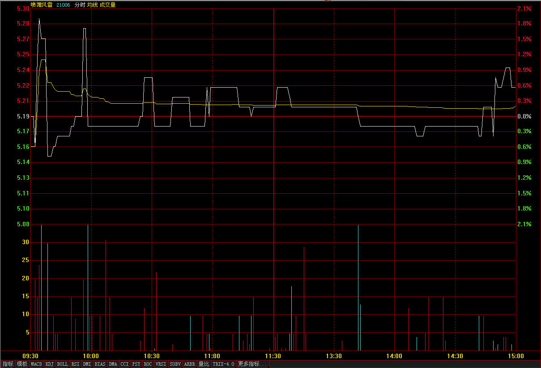Click the 5.08 price axis label
The image size is (541, 368).
(23, 224)
